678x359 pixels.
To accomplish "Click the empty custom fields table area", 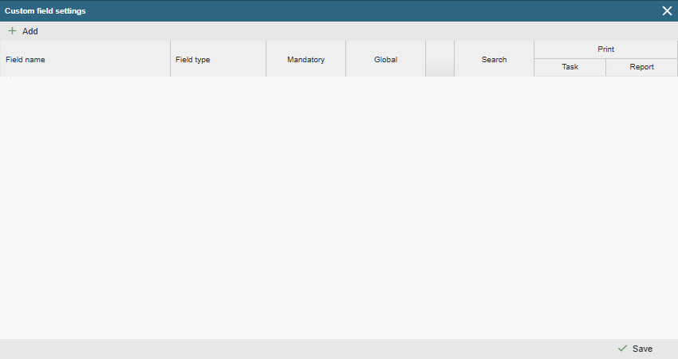I will [x=339, y=207].
